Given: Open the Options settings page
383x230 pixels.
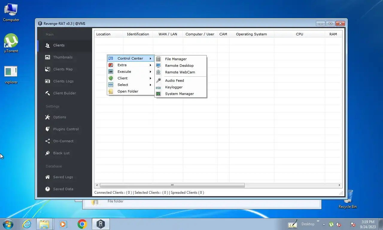Looking at the screenshot, I should pos(65,117).
